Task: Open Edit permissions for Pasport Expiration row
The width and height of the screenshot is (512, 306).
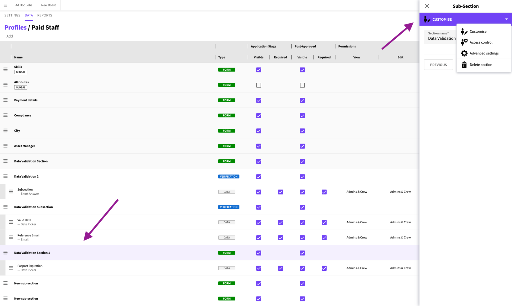Action: 400,268
